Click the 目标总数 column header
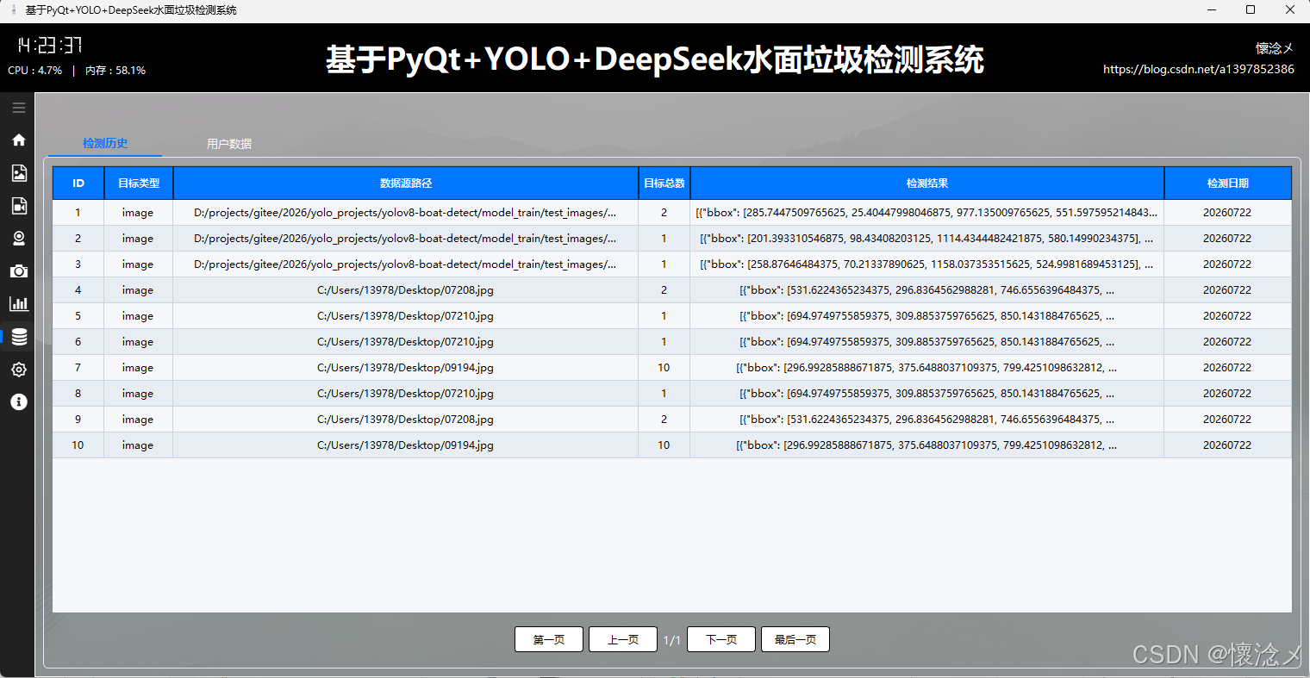The height and width of the screenshot is (678, 1310). [664, 183]
